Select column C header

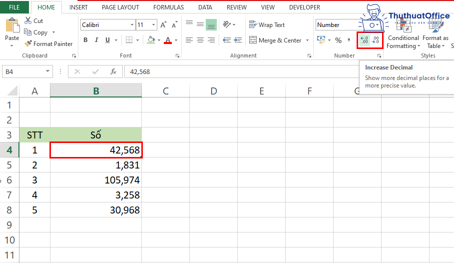[166, 91]
